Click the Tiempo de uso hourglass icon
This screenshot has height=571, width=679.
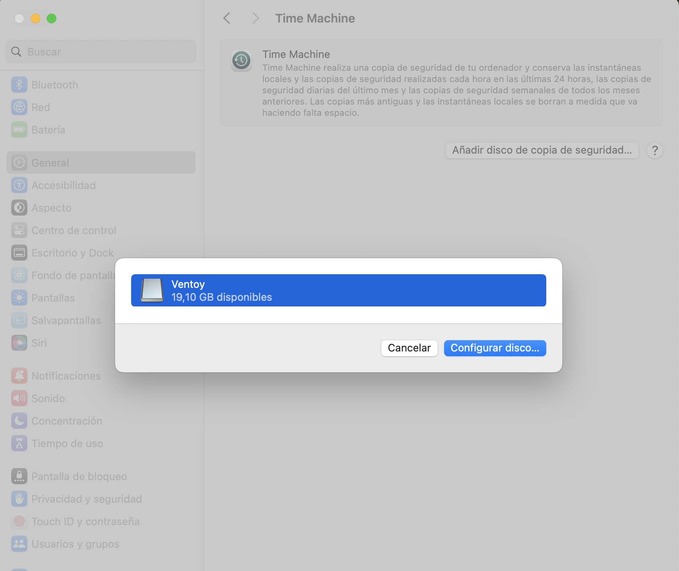(x=19, y=444)
